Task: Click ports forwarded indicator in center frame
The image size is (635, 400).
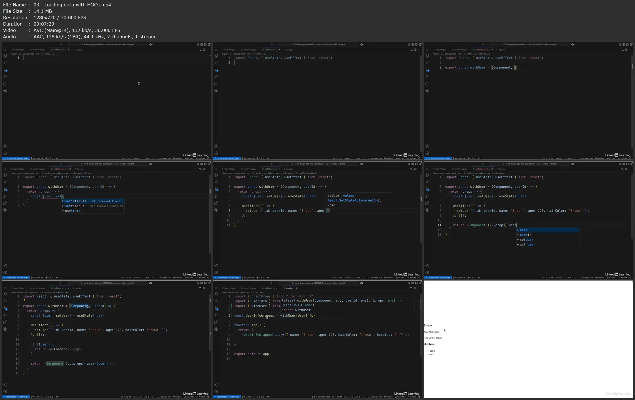Action: 268,278
